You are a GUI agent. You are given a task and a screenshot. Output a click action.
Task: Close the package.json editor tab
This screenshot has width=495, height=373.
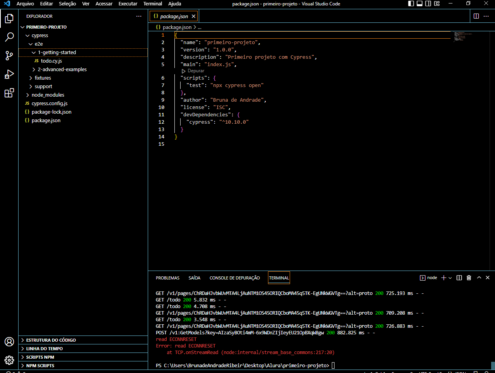193,16
